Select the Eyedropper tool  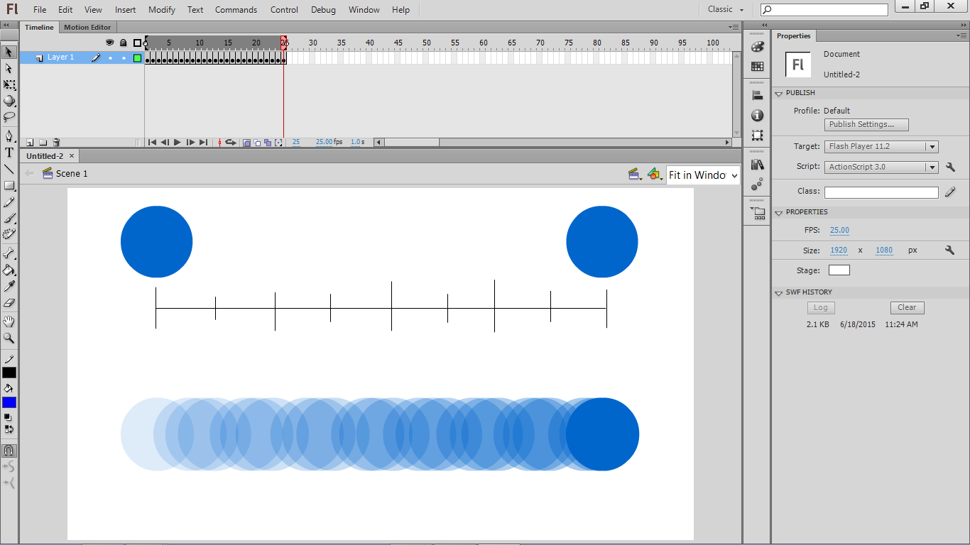tap(9, 286)
